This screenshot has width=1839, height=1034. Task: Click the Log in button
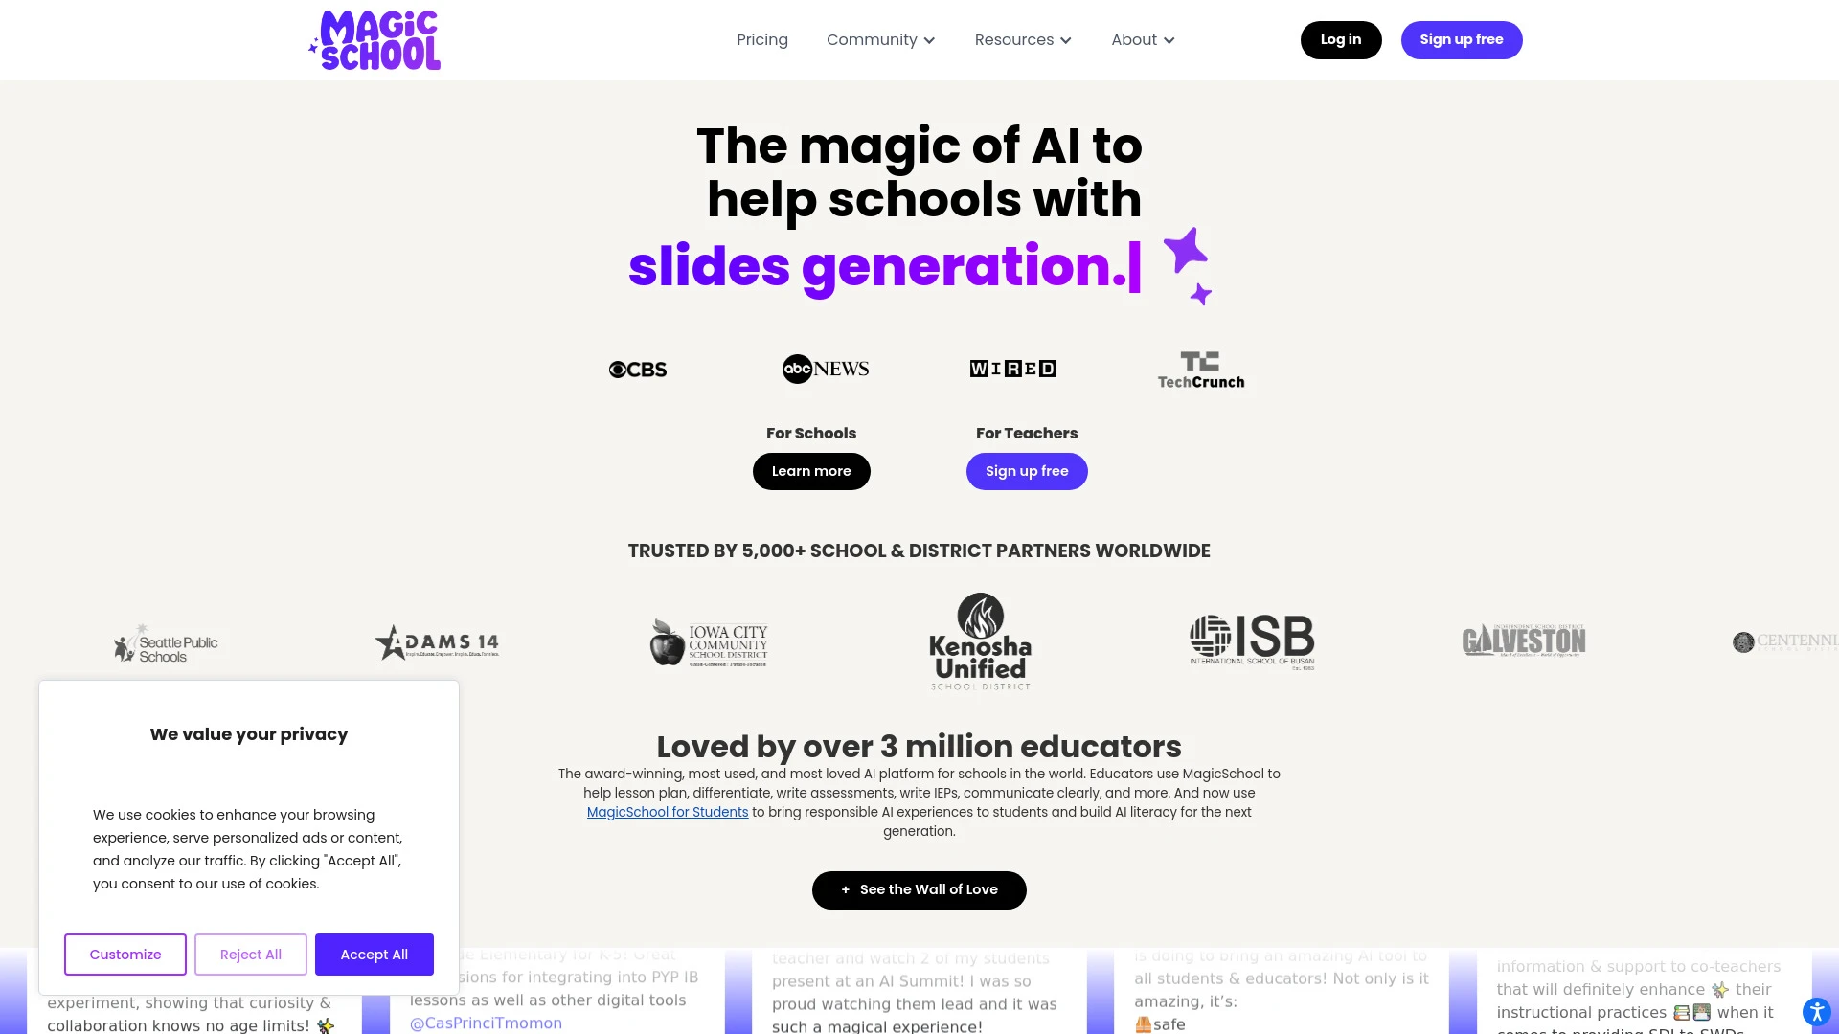pyautogui.click(x=1340, y=39)
